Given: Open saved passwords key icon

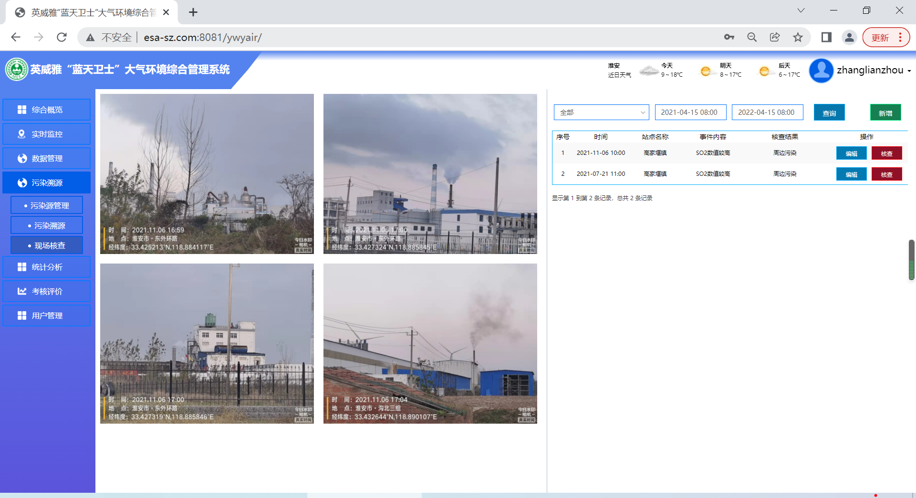Looking at the screenshot, I should pos(729,37).
